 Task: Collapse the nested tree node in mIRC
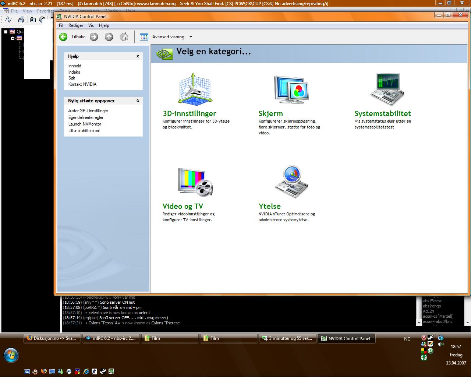click(13, 38)
